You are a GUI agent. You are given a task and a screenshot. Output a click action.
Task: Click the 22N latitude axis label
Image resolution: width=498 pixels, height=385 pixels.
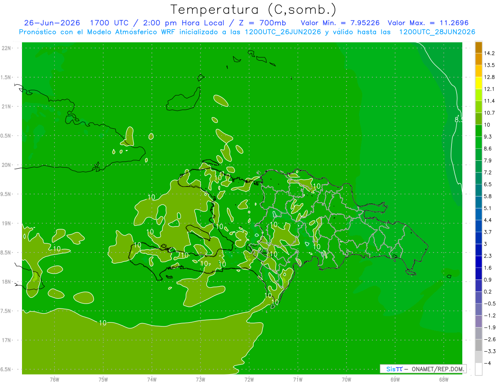(7, 48)
